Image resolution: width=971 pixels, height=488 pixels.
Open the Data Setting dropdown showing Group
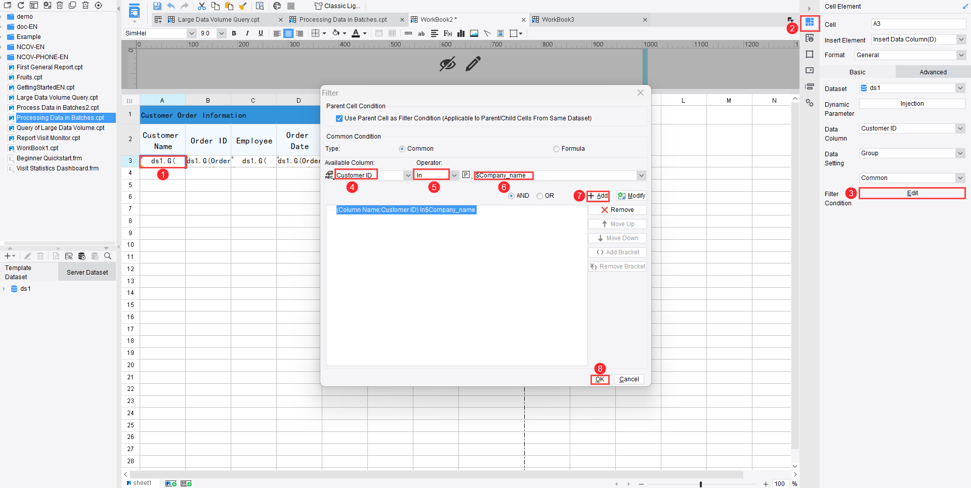click(960, 153)
